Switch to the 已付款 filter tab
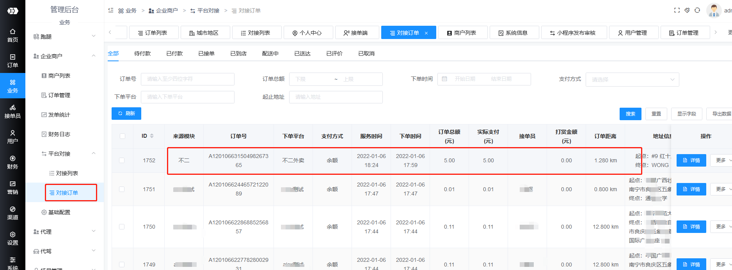Screen dimensions: 732x270 pos(174,53)
